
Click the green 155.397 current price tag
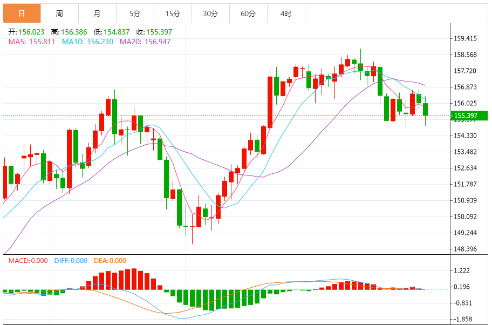pos(469,116)
